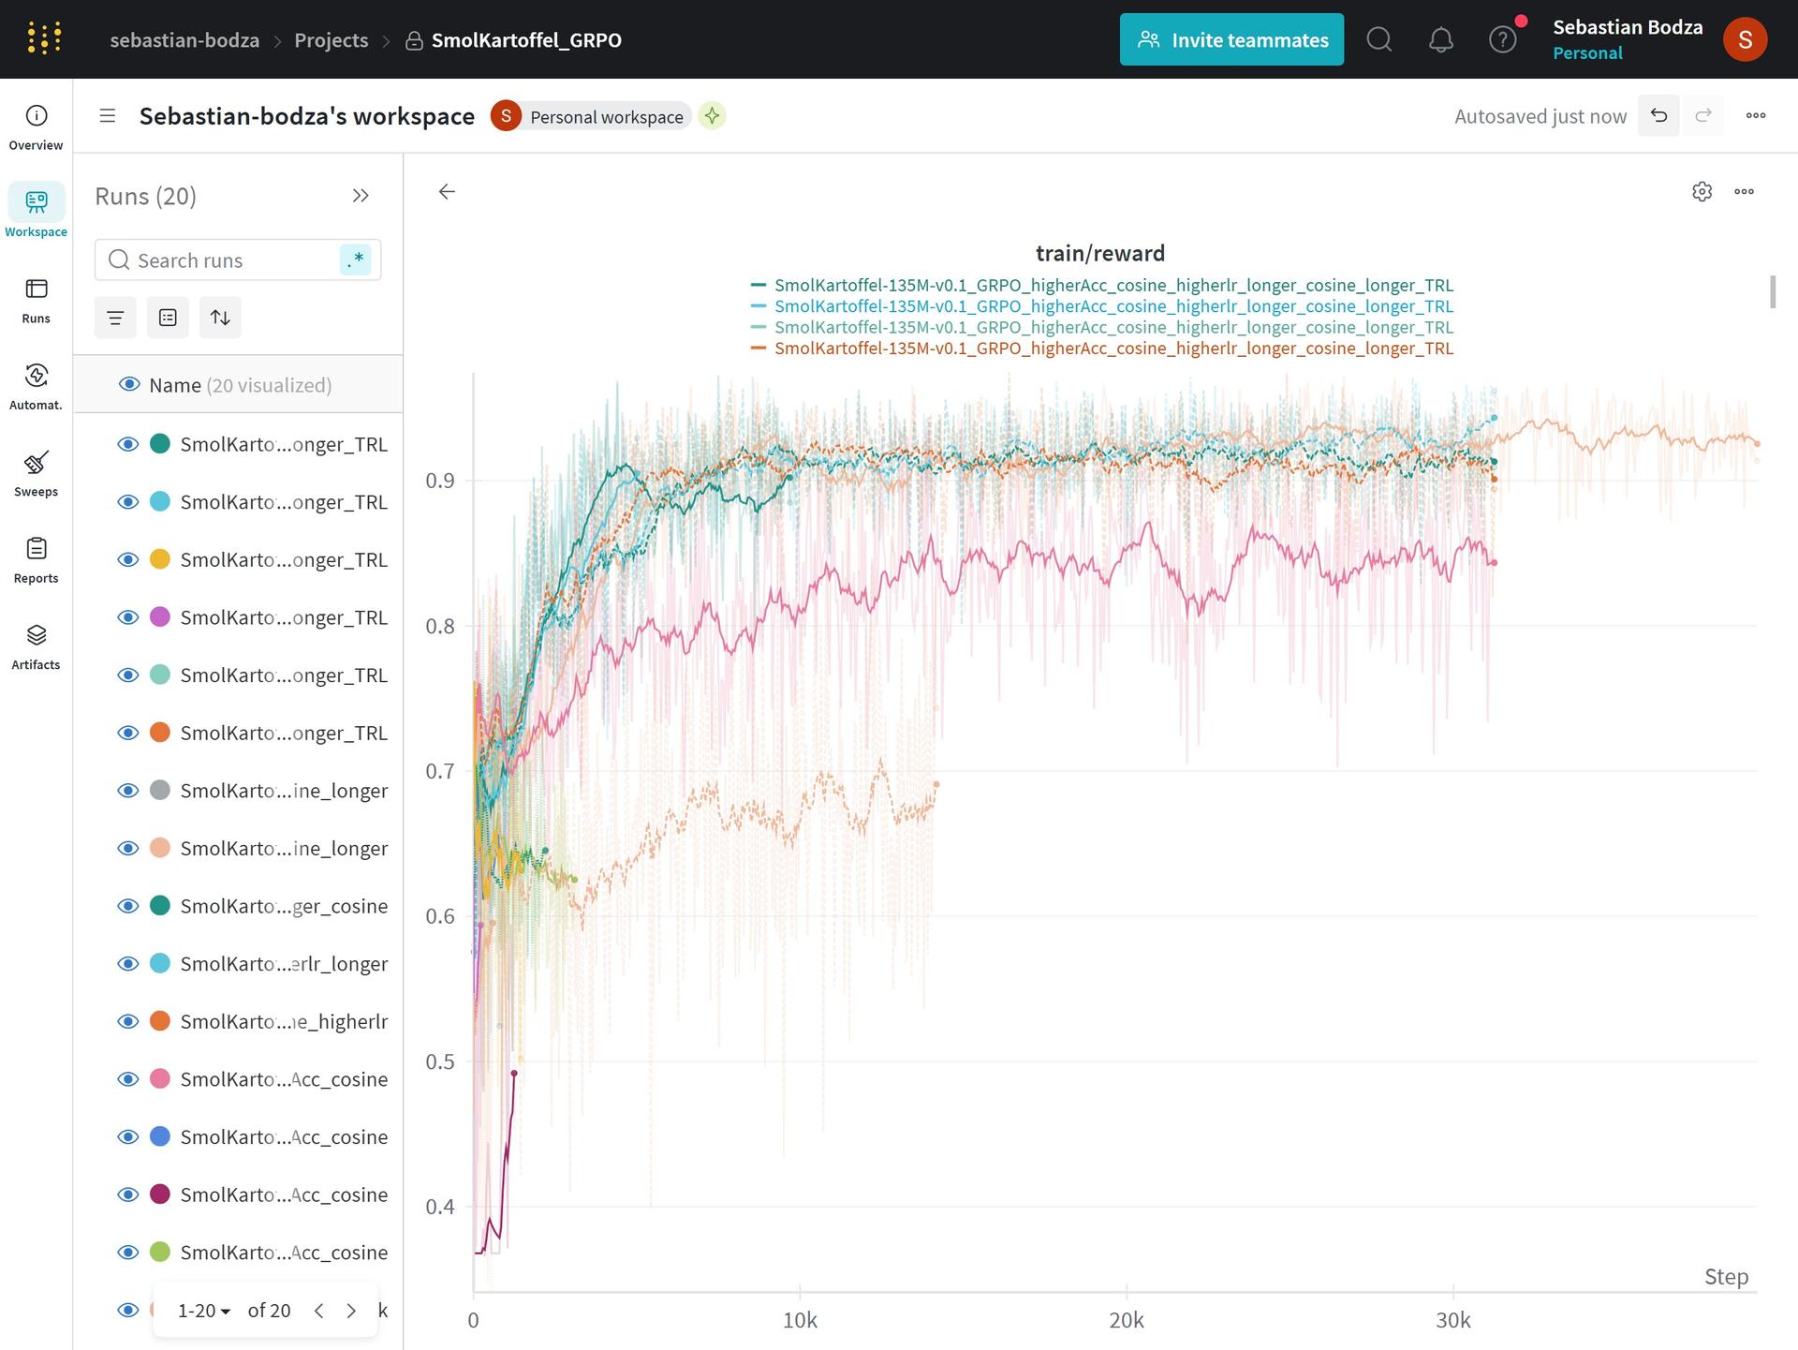This screenshot has width=1798, height=1350.
Task: Open the dark-teal color swatch of first run
Action: click(160, 444)
